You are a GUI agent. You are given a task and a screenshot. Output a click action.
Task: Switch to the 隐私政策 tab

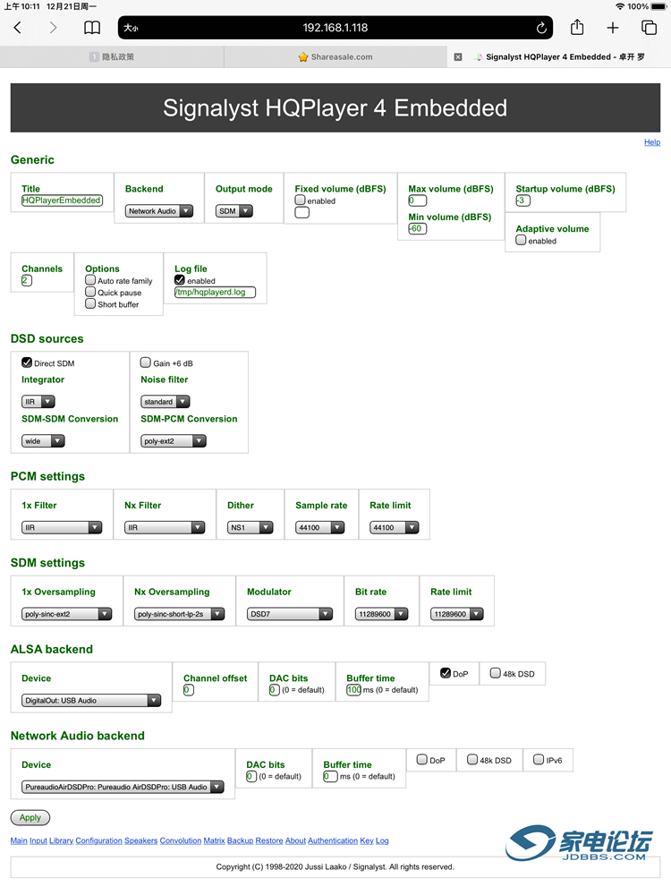point(112,57)
